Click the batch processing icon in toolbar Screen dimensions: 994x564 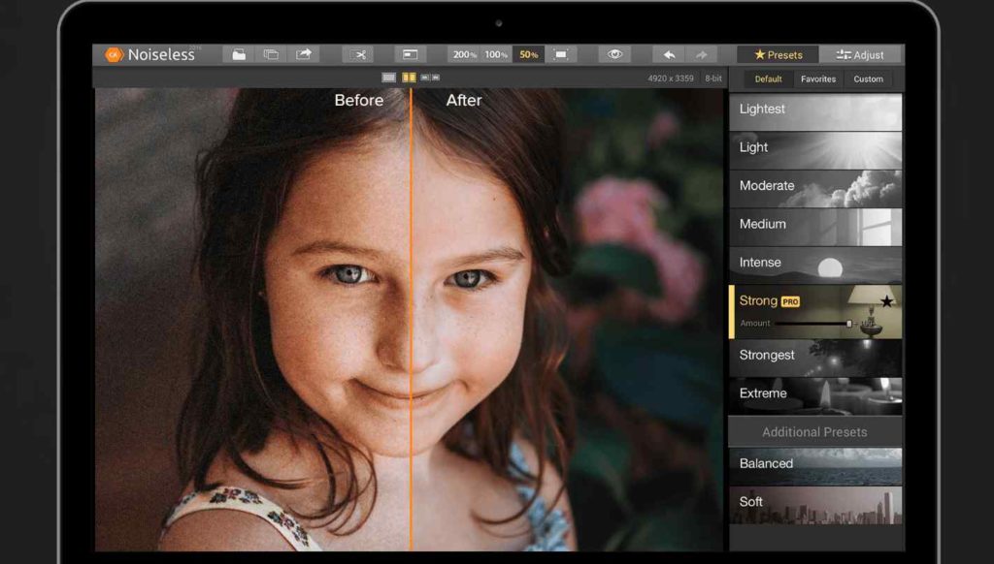point(271,54)
